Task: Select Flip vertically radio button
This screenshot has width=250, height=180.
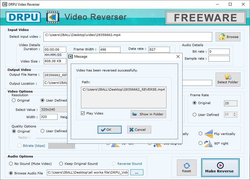Action: [x=201, y=134]
